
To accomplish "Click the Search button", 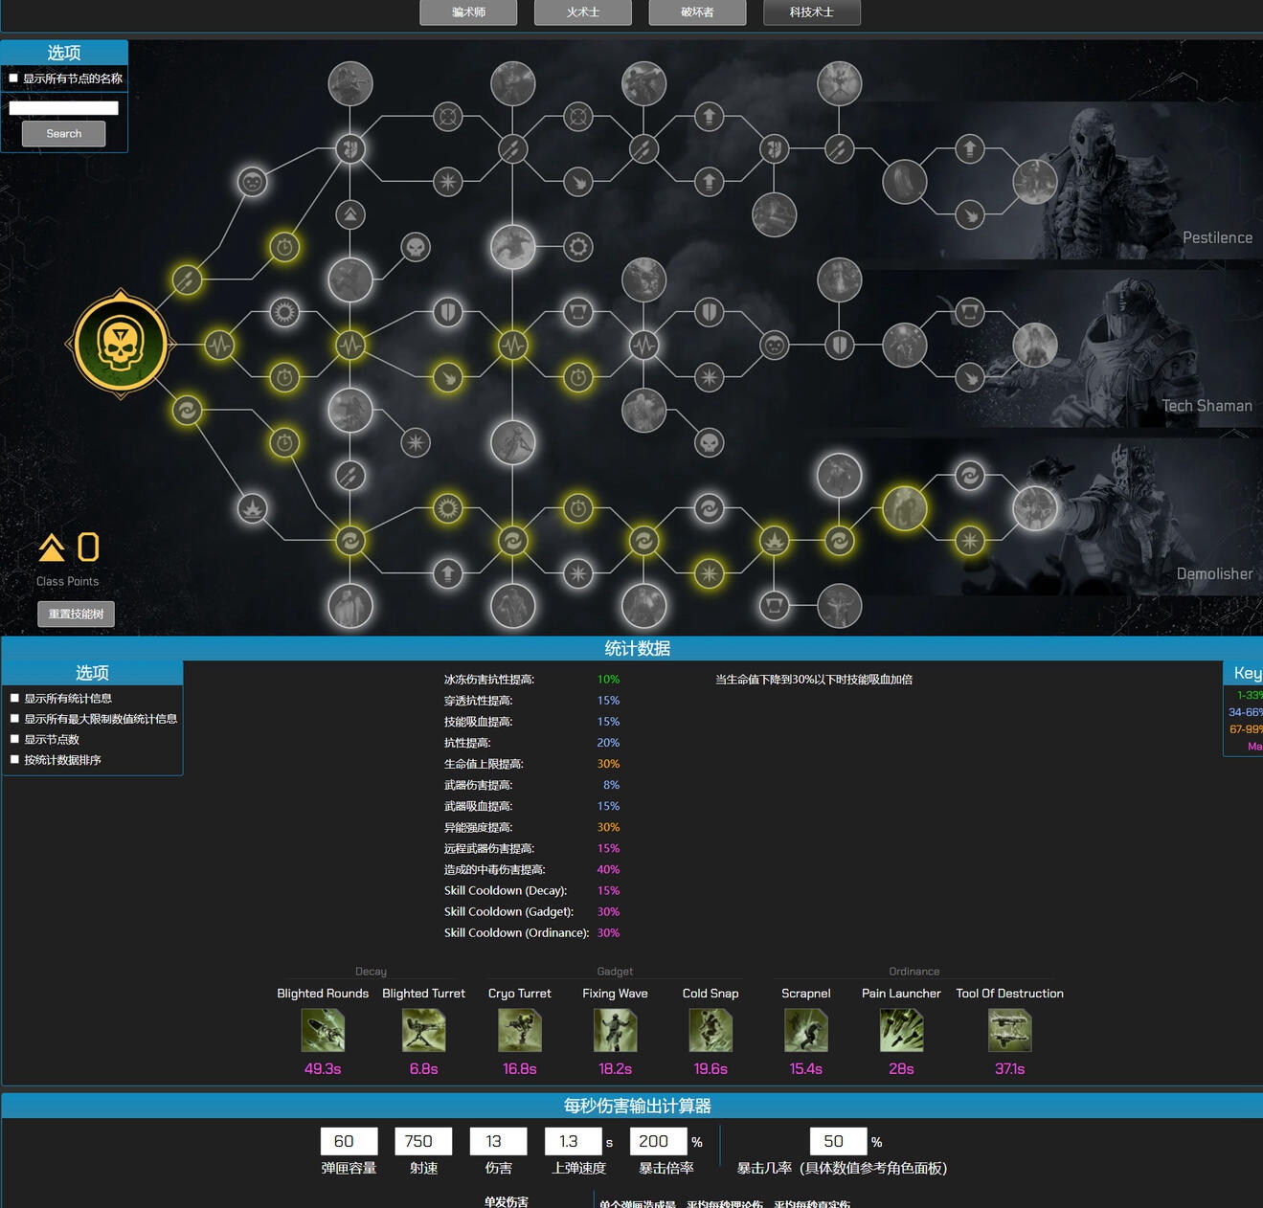I will point(64,134).
